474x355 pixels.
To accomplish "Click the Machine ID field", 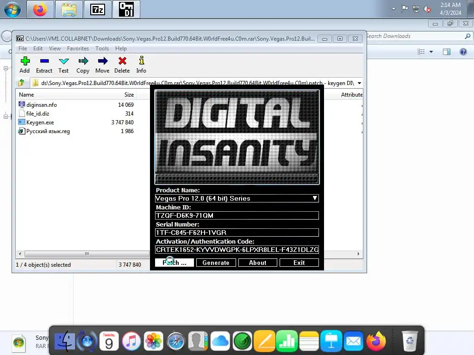I will tap(237, 215).
